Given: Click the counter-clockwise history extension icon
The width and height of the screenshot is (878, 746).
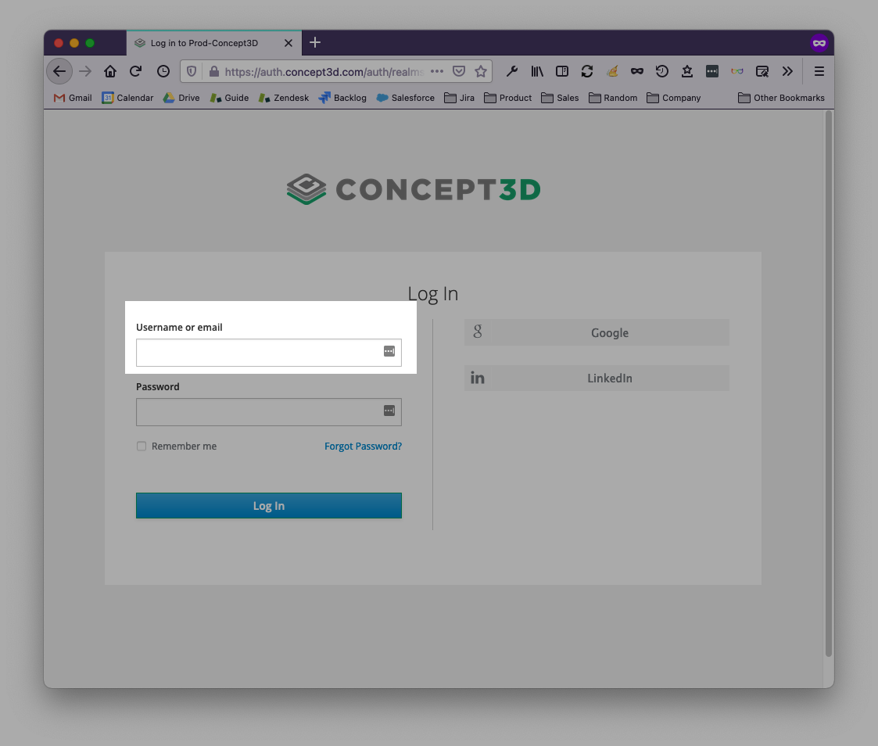Looking at the screenshot, I should click(662, 71).
